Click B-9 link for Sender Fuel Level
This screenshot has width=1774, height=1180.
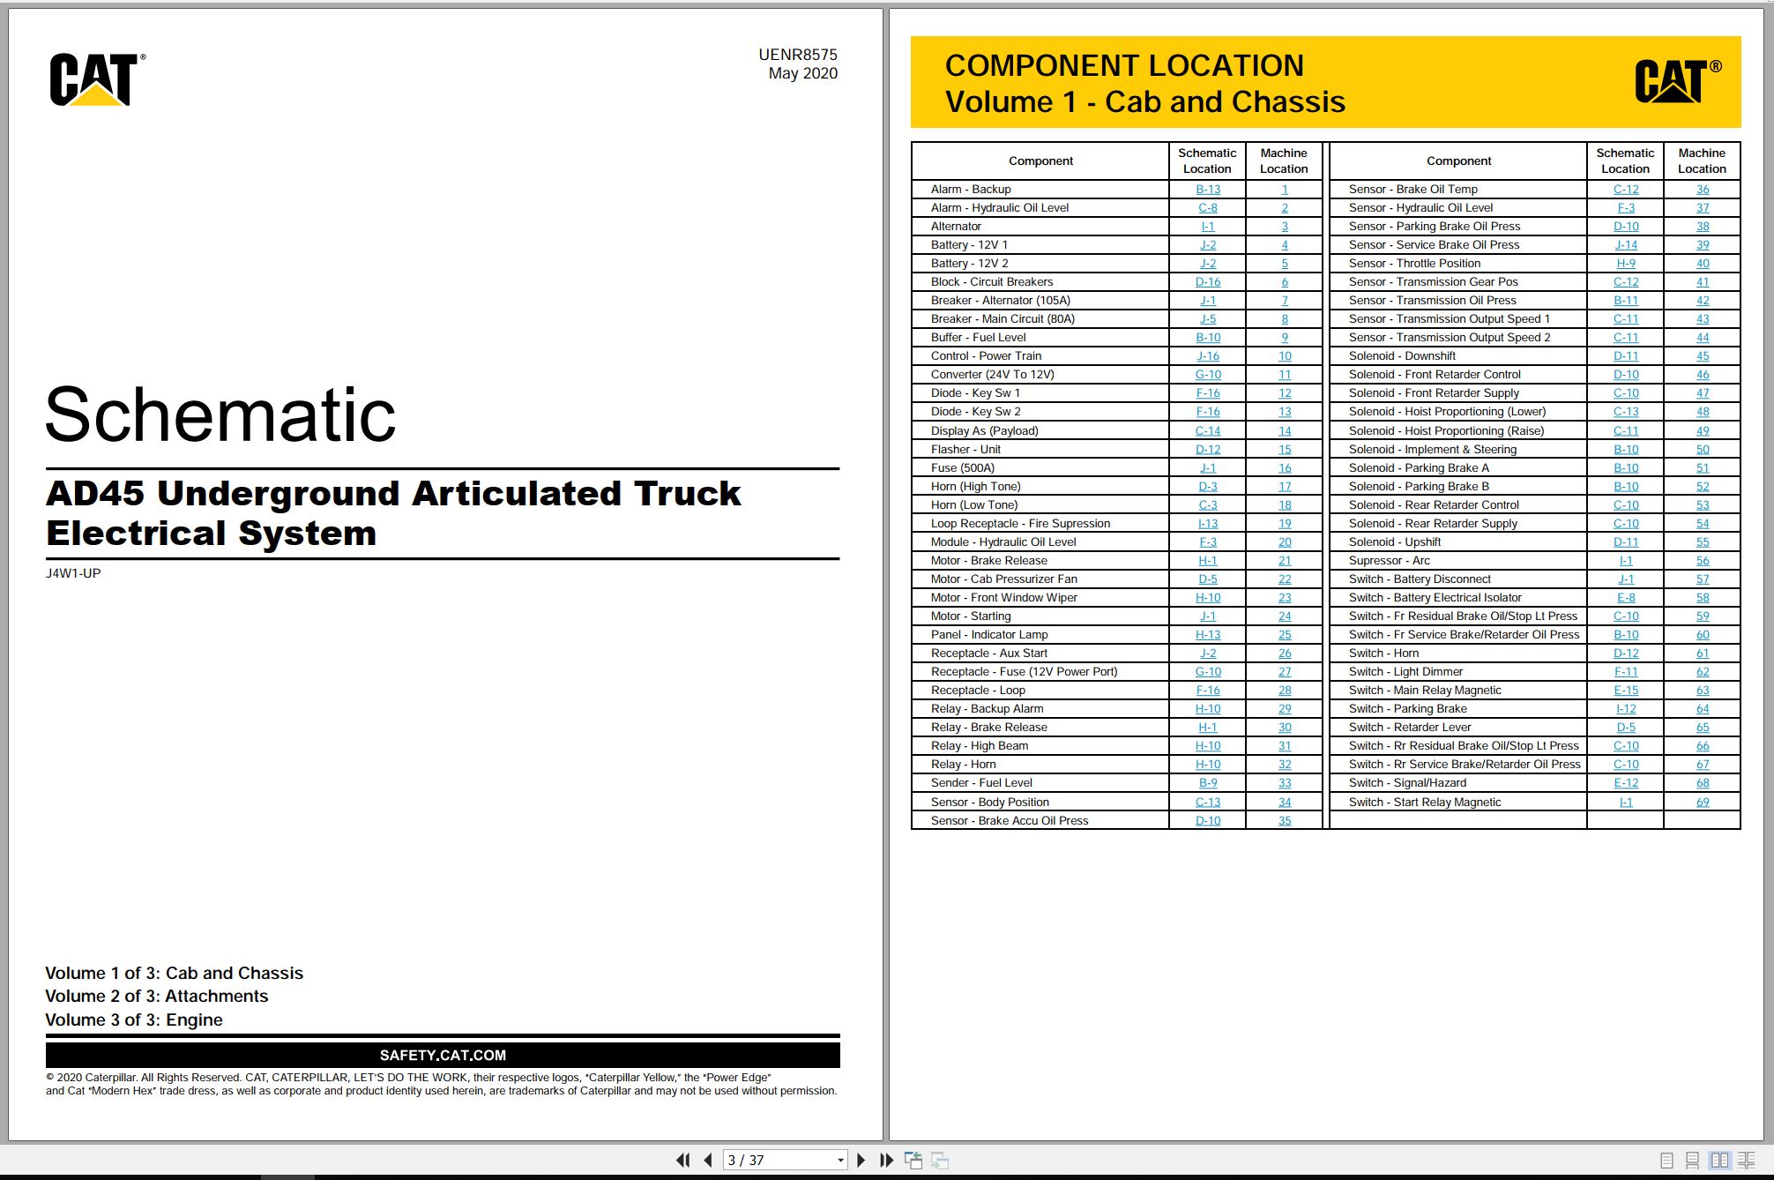coord(1207,783)
